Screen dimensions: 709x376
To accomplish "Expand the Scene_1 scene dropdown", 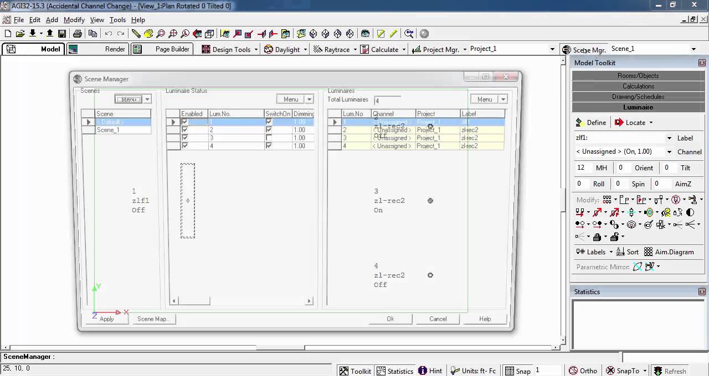I will point(693,49).
